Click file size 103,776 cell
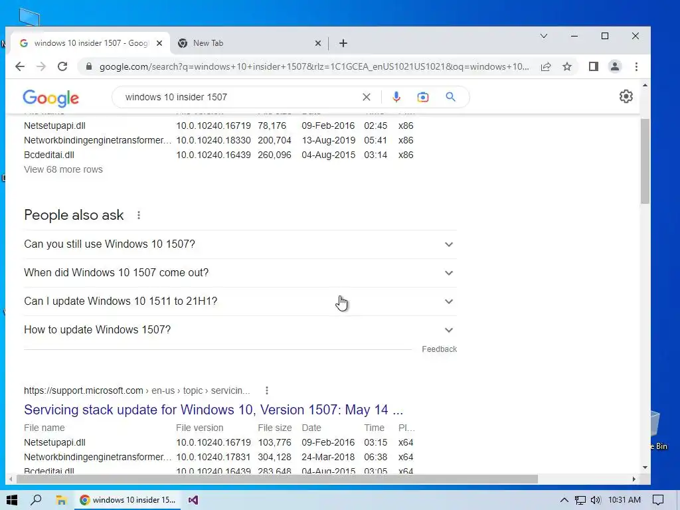Screen dimensions: 680x510 pyautogui.click(x=274, y=442)
